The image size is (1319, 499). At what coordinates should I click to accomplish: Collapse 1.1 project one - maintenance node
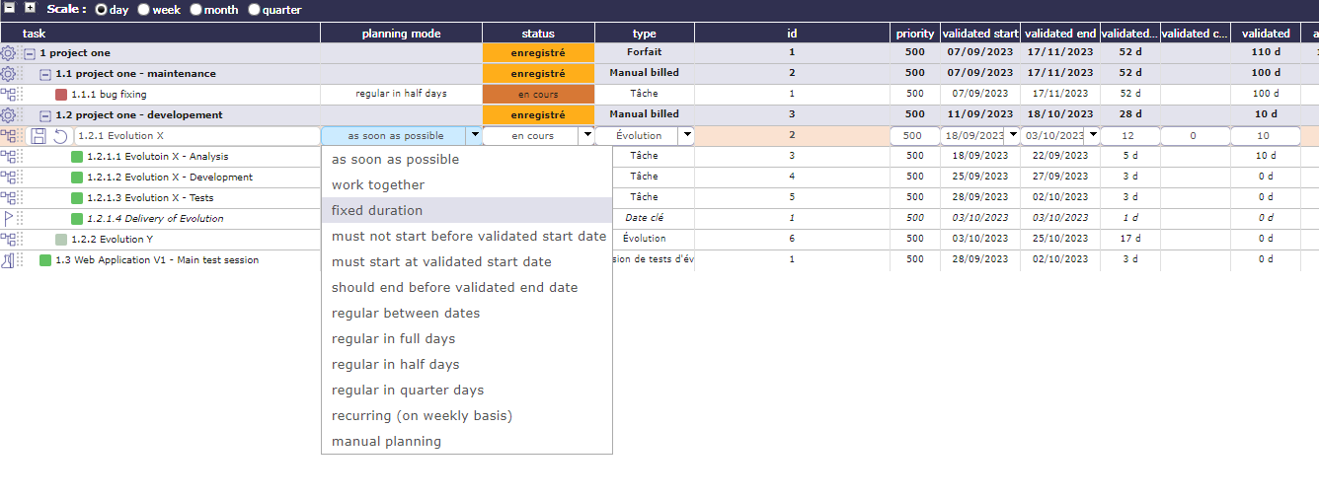point(45,74)
